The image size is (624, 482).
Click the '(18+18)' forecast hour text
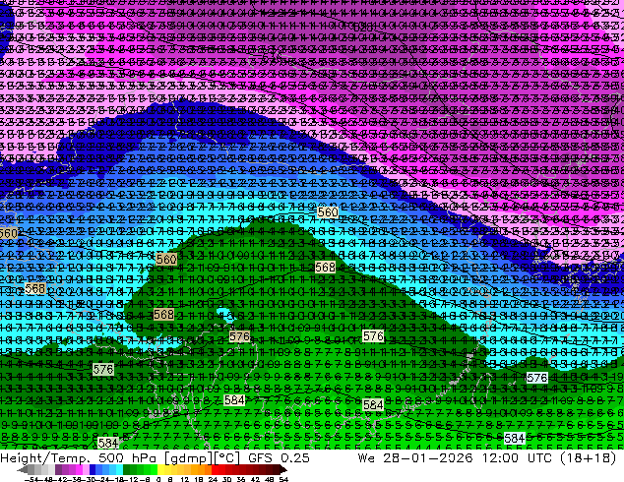pos(589,458)
